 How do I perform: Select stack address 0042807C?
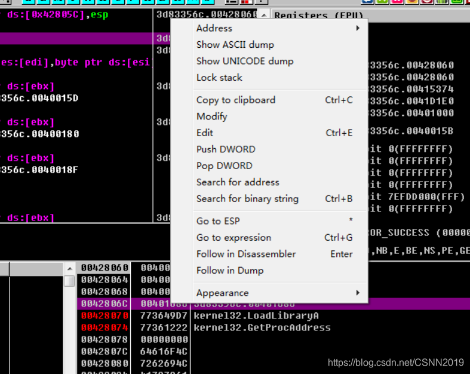pyautogui.click(x=105, y=351)
